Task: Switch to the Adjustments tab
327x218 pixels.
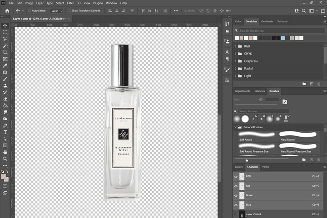Action: (x=243, y=91)
